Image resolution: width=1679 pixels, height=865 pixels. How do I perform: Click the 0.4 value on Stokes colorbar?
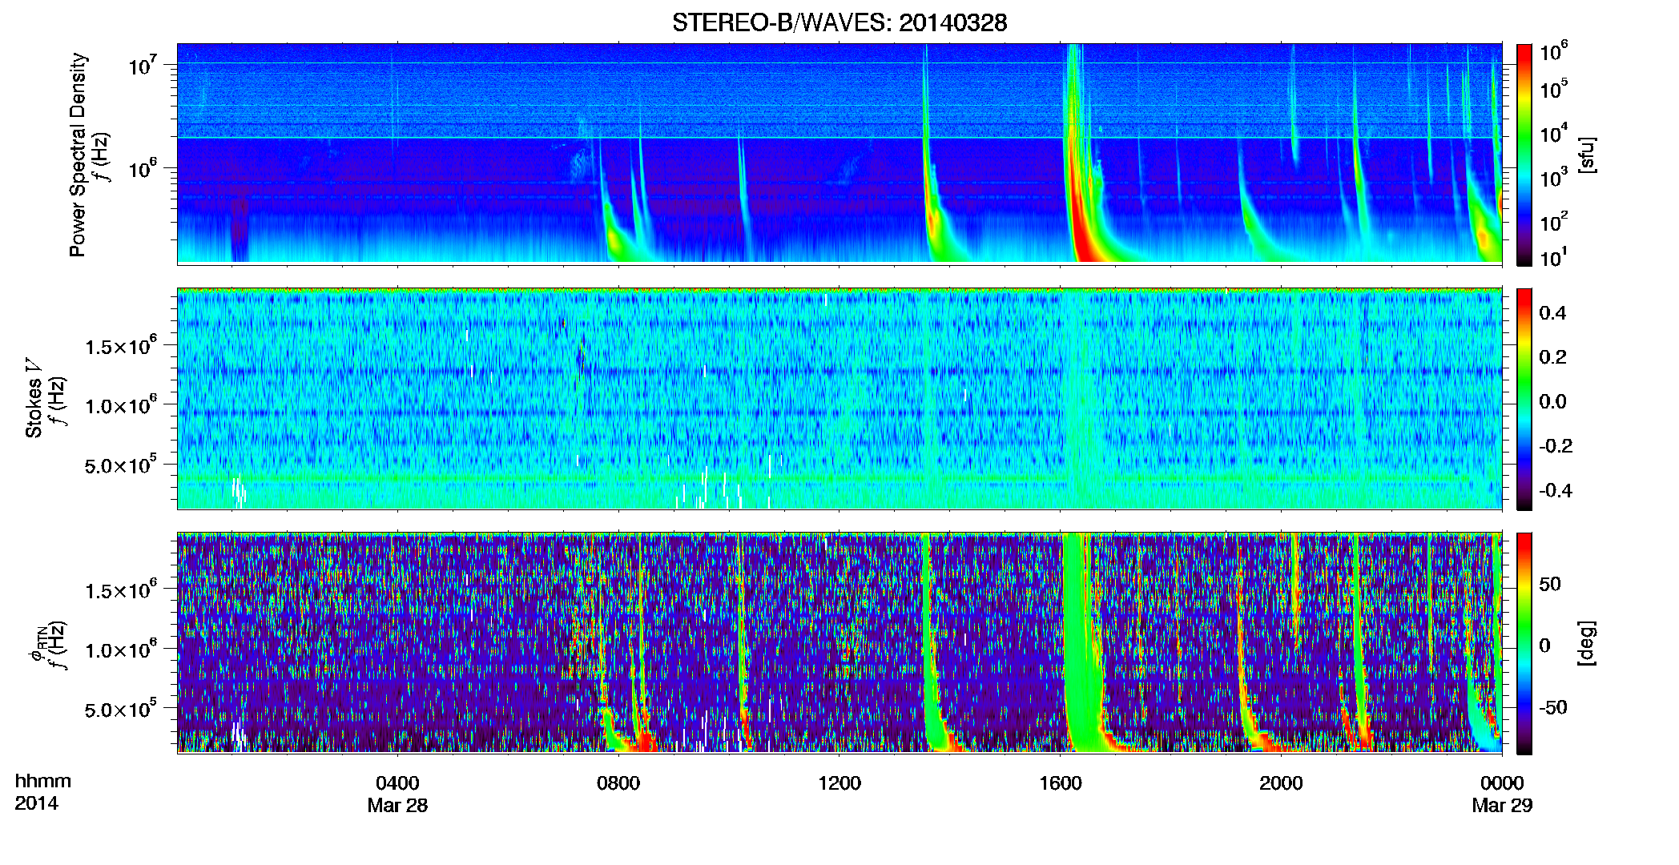click(x=1552, y=312)
